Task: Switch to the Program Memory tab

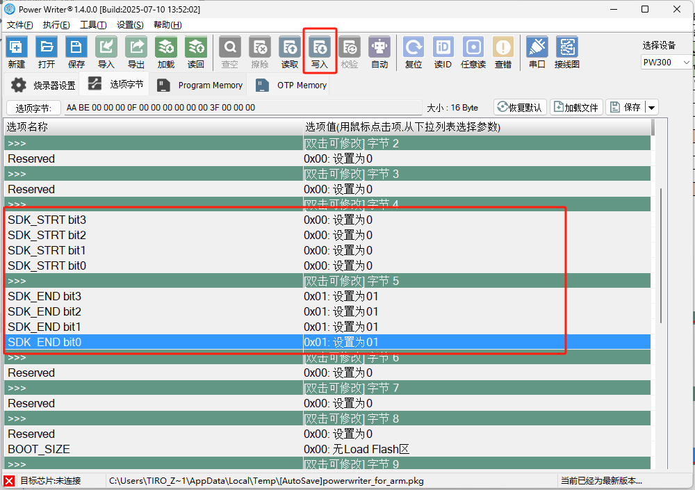Action: click(x=199, y=85)
